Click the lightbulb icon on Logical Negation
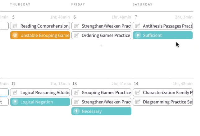Viewport: 200px width, 136px height. pos(15,102)
